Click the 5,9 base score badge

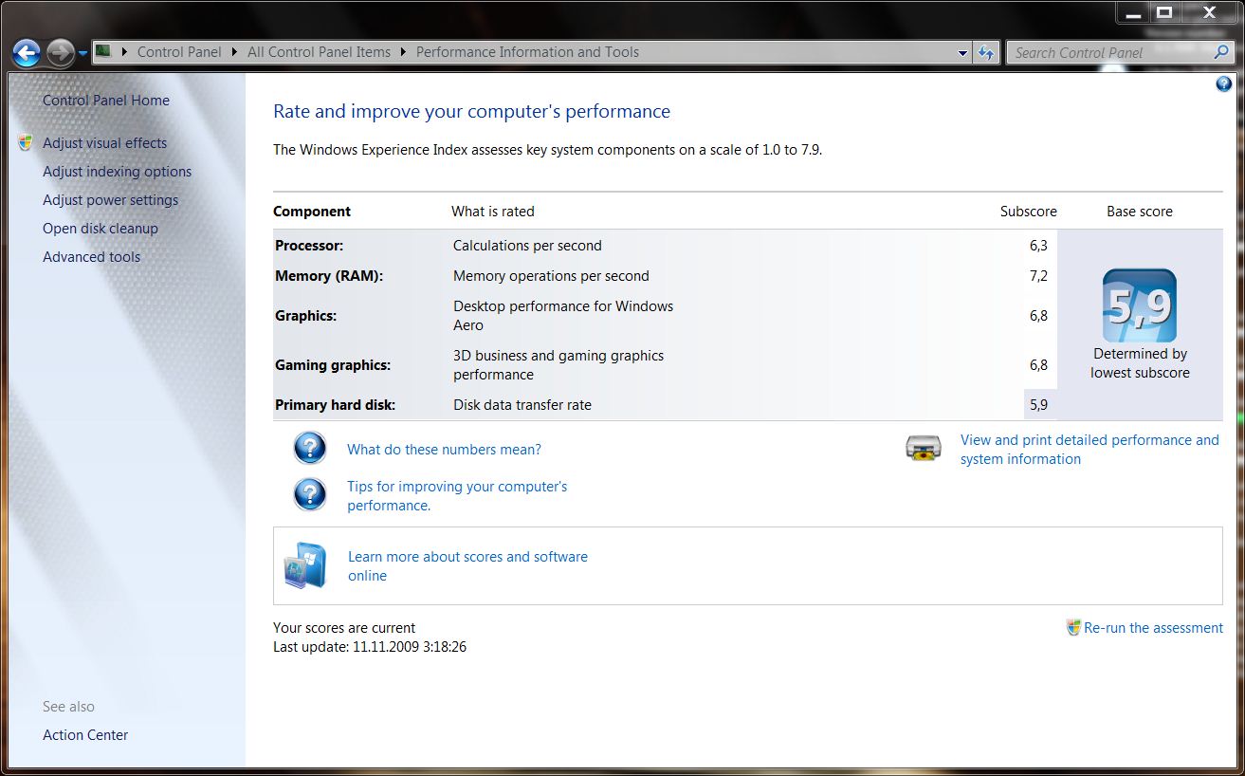[1139, 305]
